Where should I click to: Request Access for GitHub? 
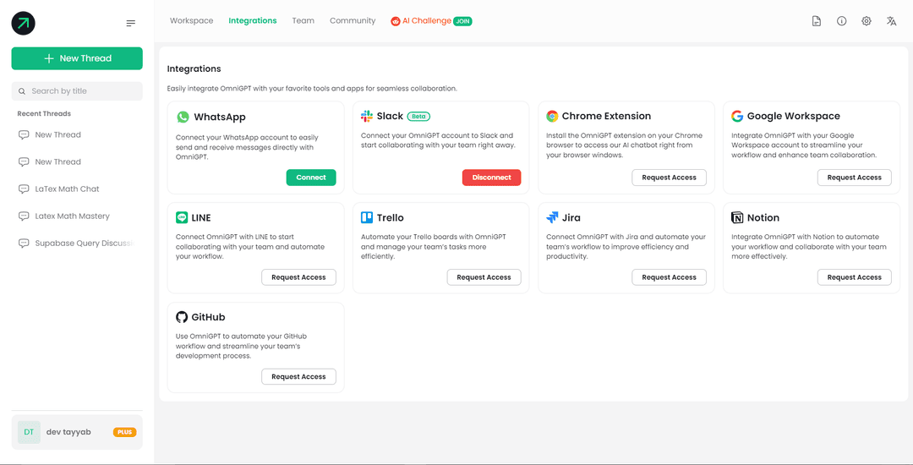click(298, 376)
